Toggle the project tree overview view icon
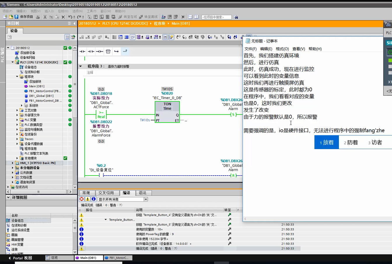Screen dimensions: 392x264 point(67,37)
